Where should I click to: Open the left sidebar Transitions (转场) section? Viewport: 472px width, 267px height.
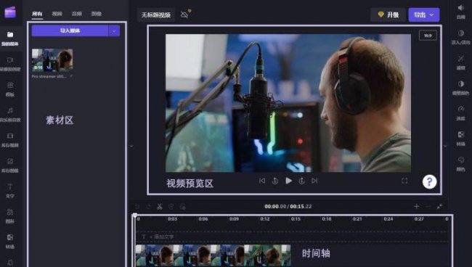coord(10,242)
